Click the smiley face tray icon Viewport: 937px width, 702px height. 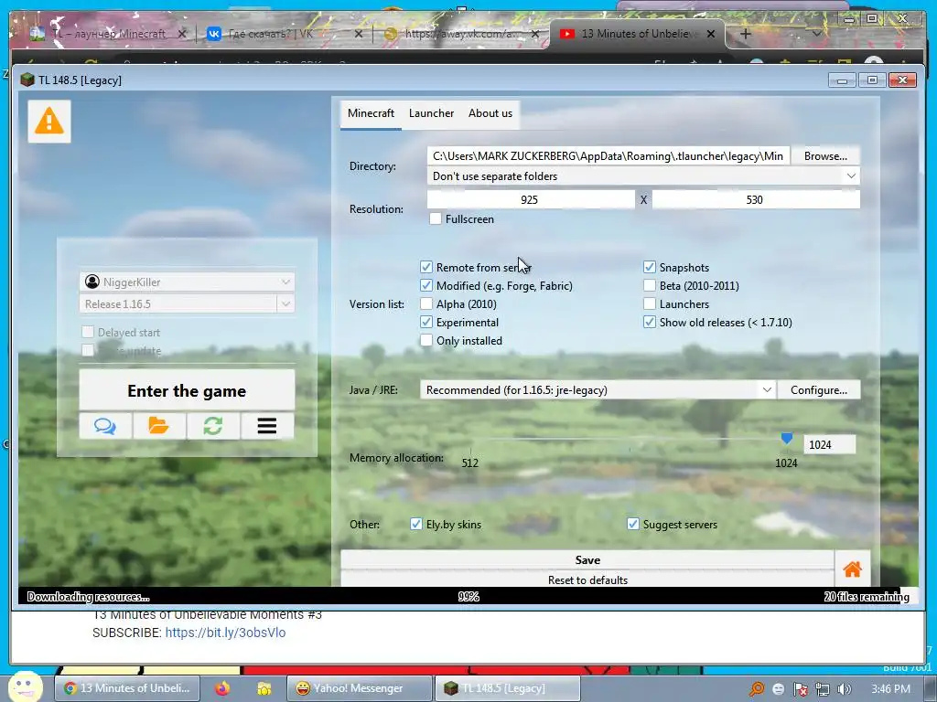click(x=778, y=689)
